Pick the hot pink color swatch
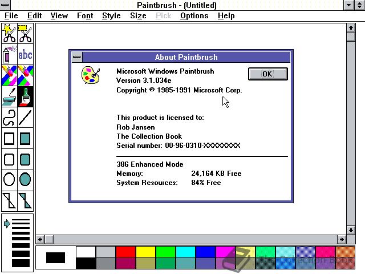The image size is (365, 274). (x=326, y=252)
